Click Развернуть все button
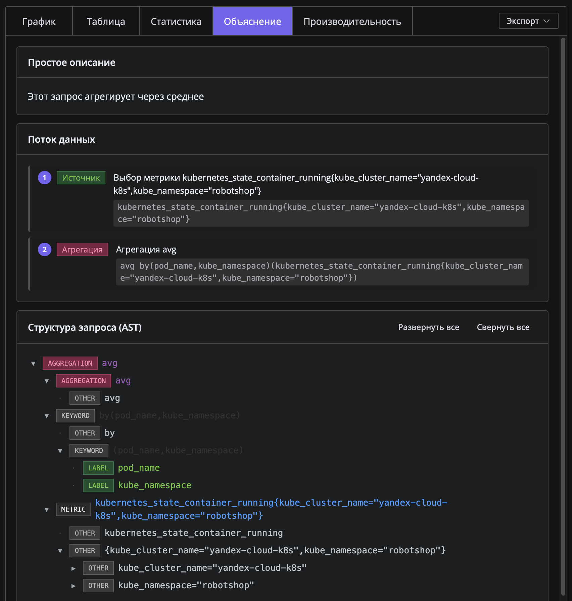The height and width of the screenshot is (601, 572). [428, 327]
